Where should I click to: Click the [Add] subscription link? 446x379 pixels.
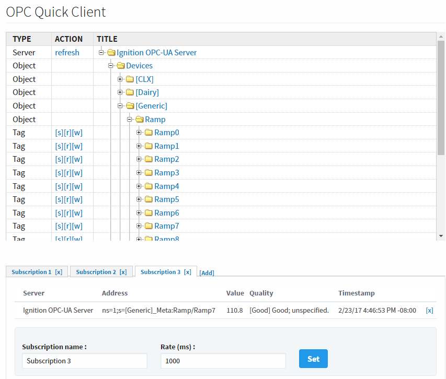tap(207, 273)
